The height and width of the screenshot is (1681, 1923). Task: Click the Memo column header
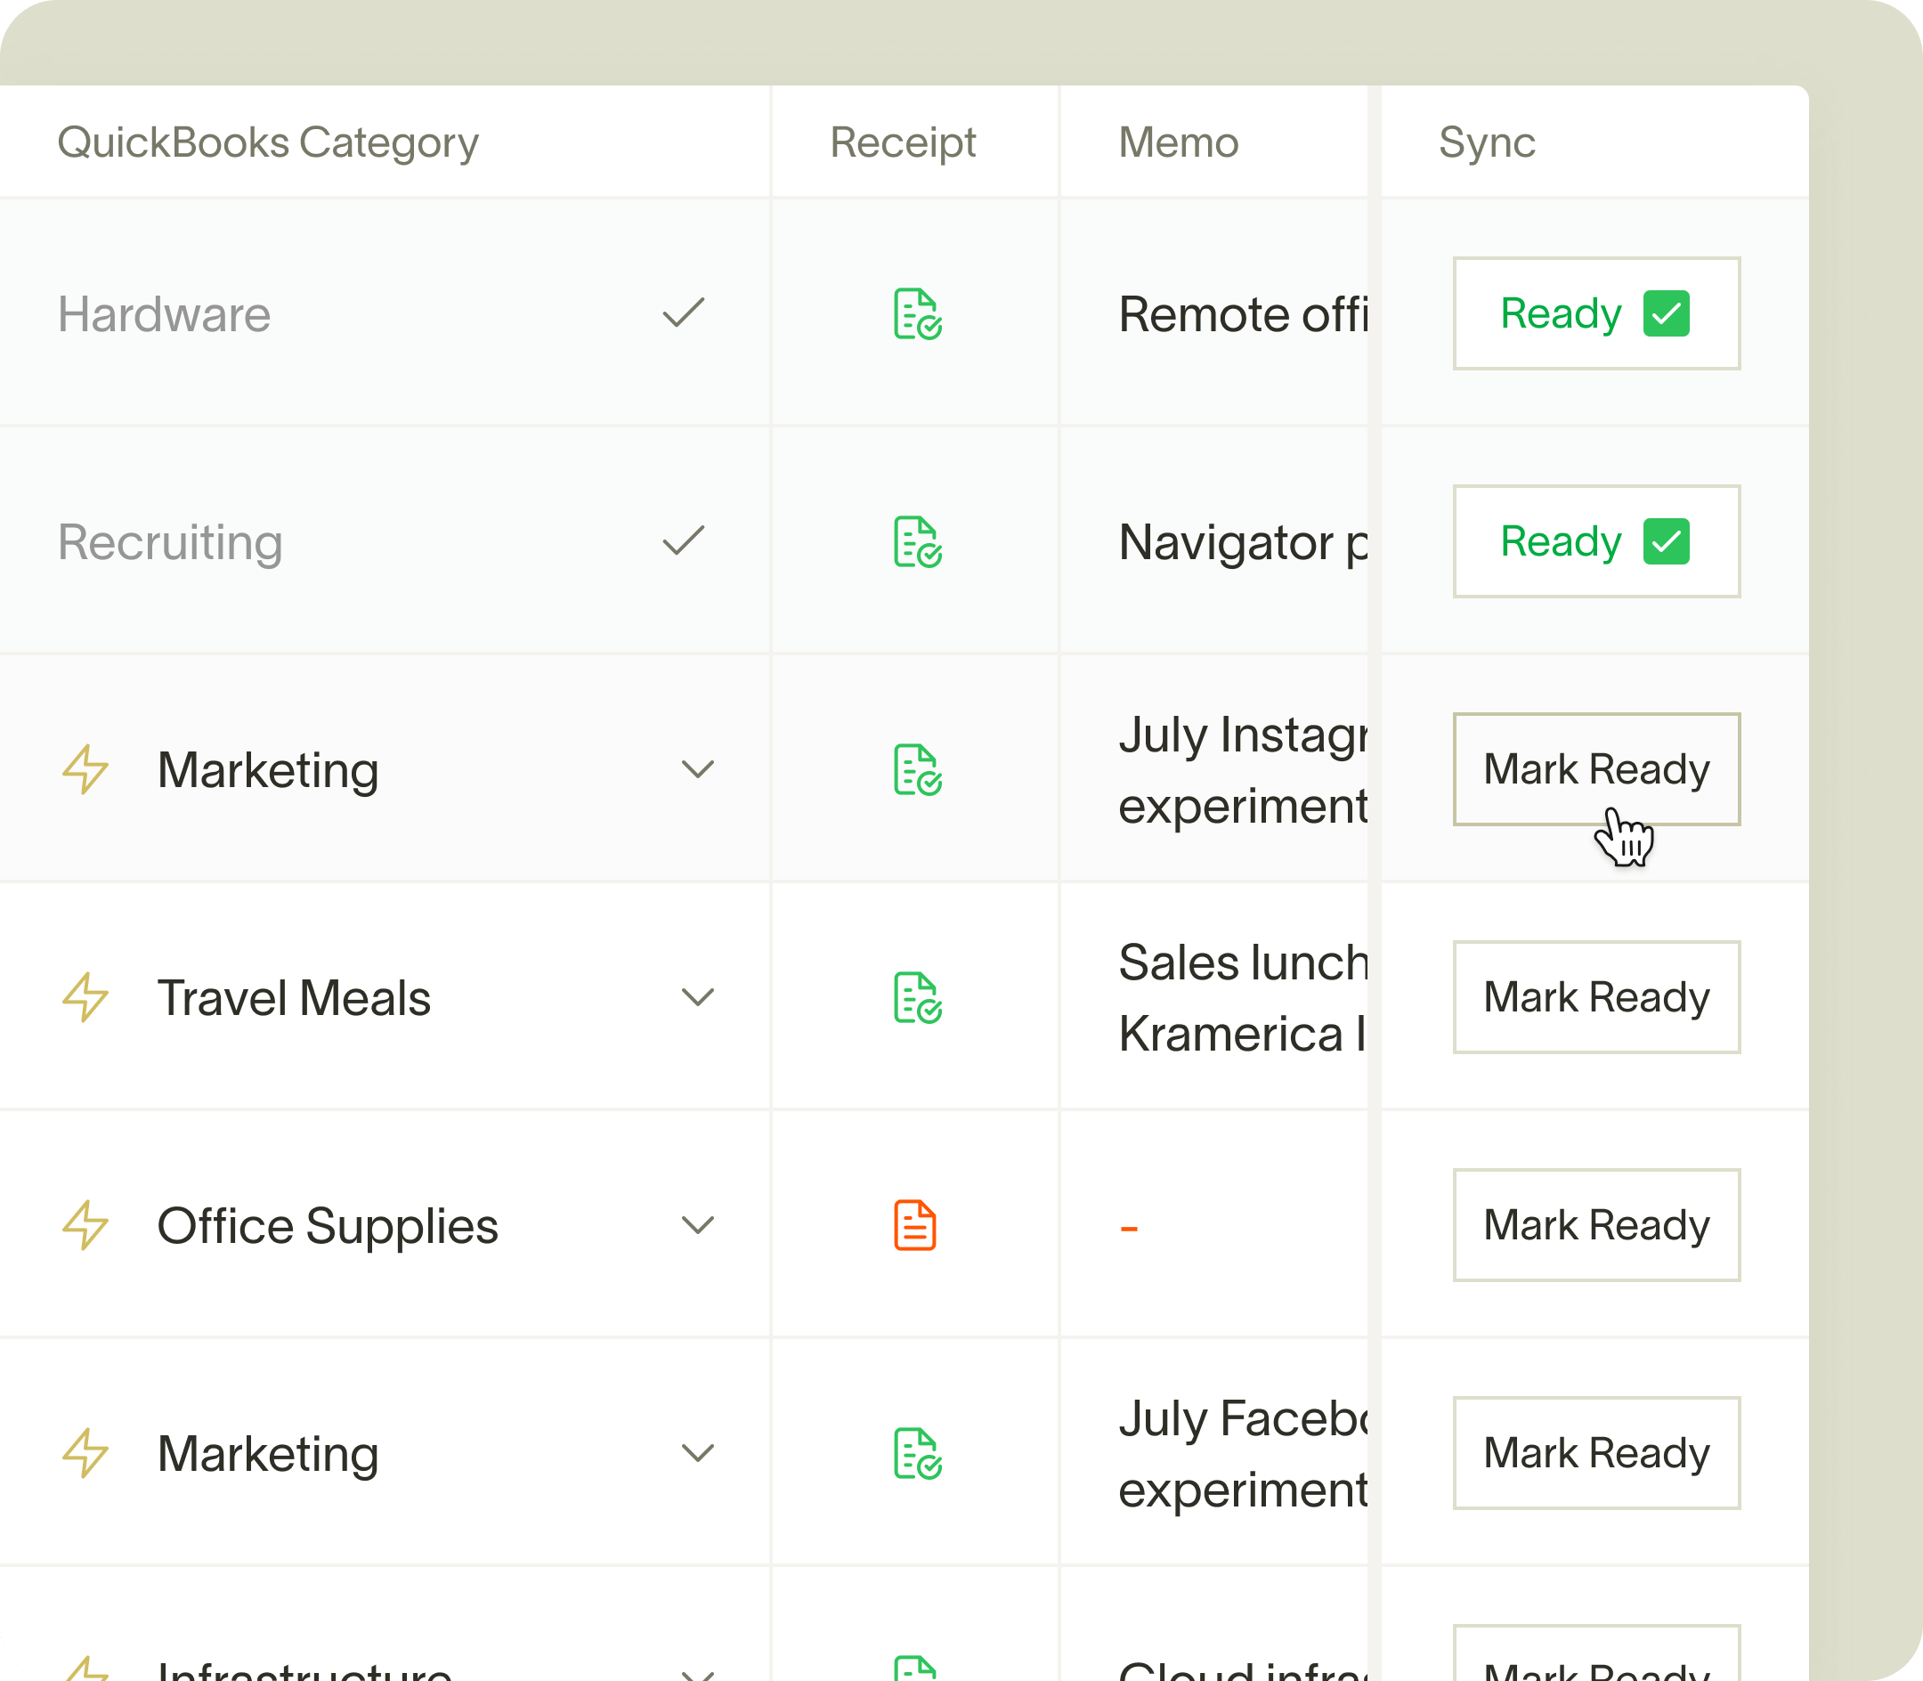click(1178, 142)
